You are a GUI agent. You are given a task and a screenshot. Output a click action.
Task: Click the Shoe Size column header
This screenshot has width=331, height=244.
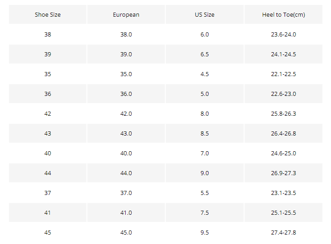click(48, 14)
